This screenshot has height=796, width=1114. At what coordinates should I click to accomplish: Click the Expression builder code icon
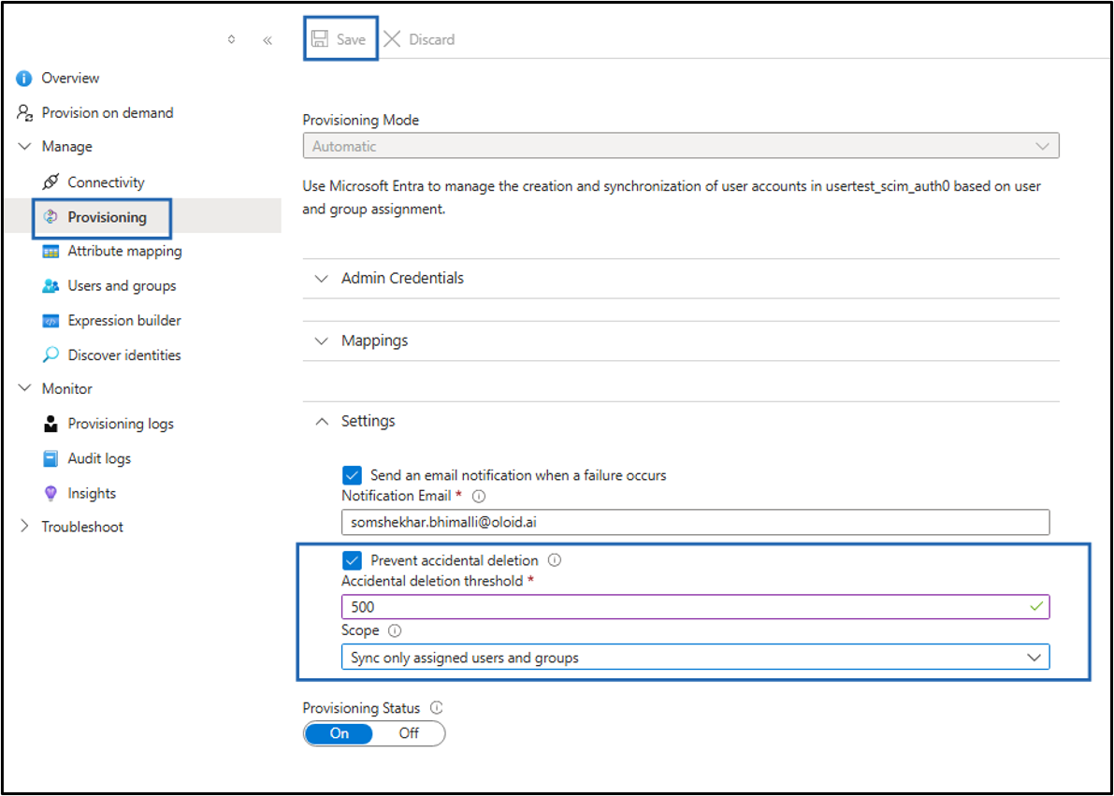(51, 321)
